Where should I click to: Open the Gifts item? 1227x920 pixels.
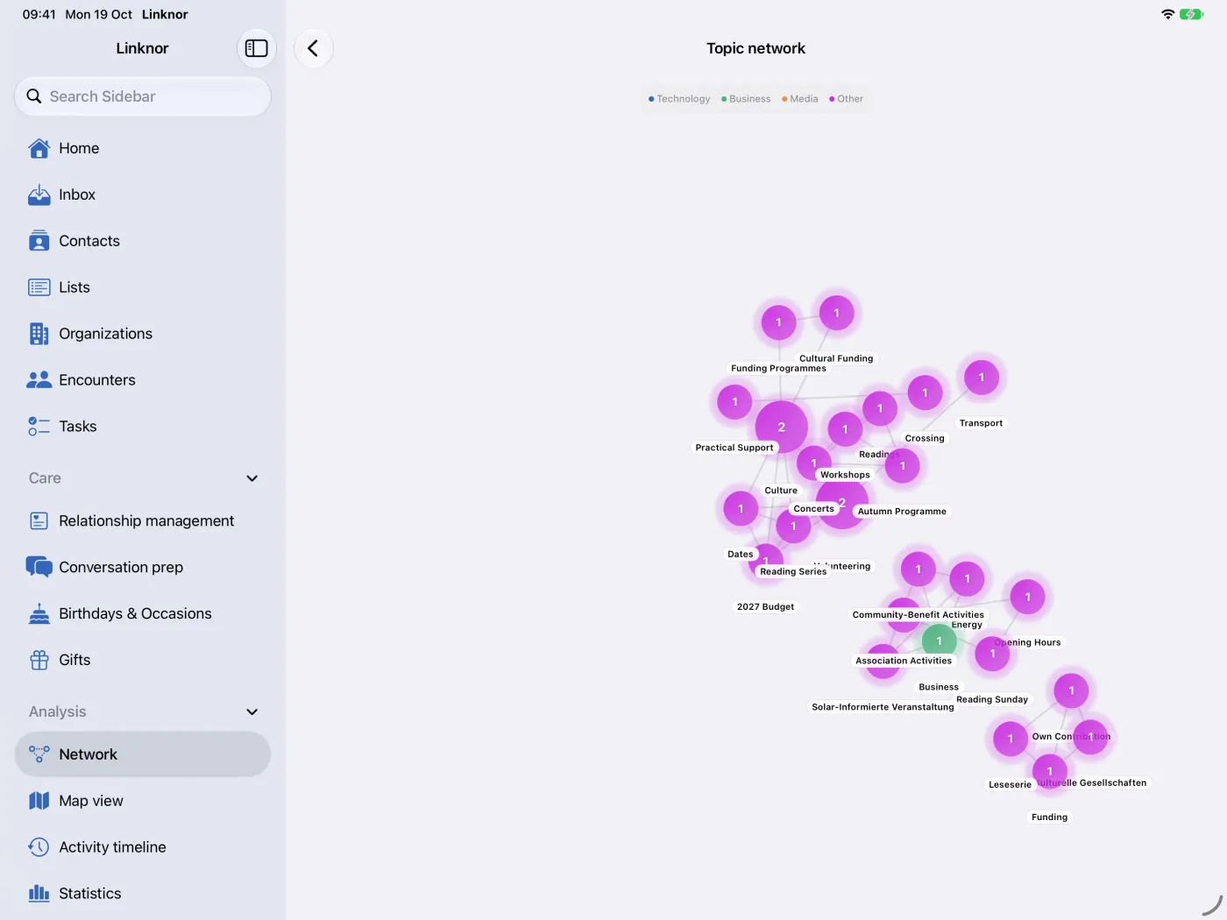(143, 660)
